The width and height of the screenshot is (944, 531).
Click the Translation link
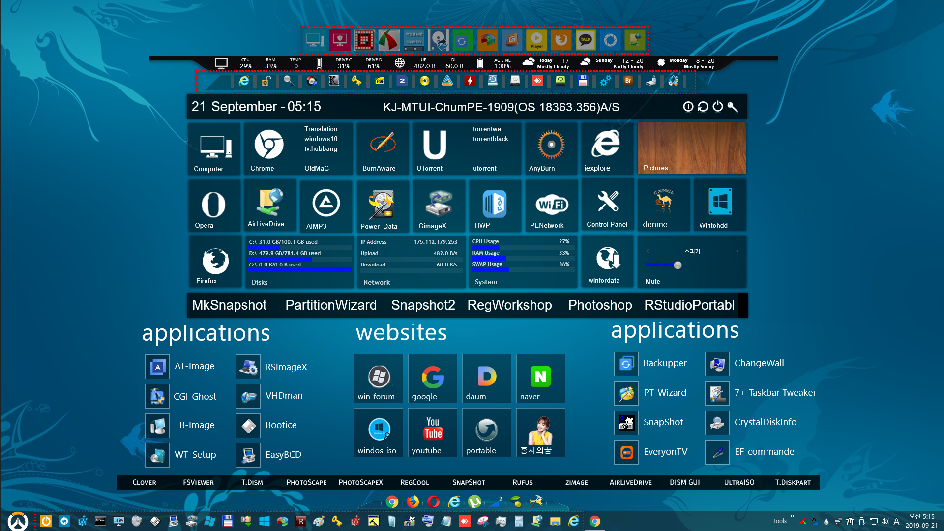pyautogui.click(x=321, y=129)
